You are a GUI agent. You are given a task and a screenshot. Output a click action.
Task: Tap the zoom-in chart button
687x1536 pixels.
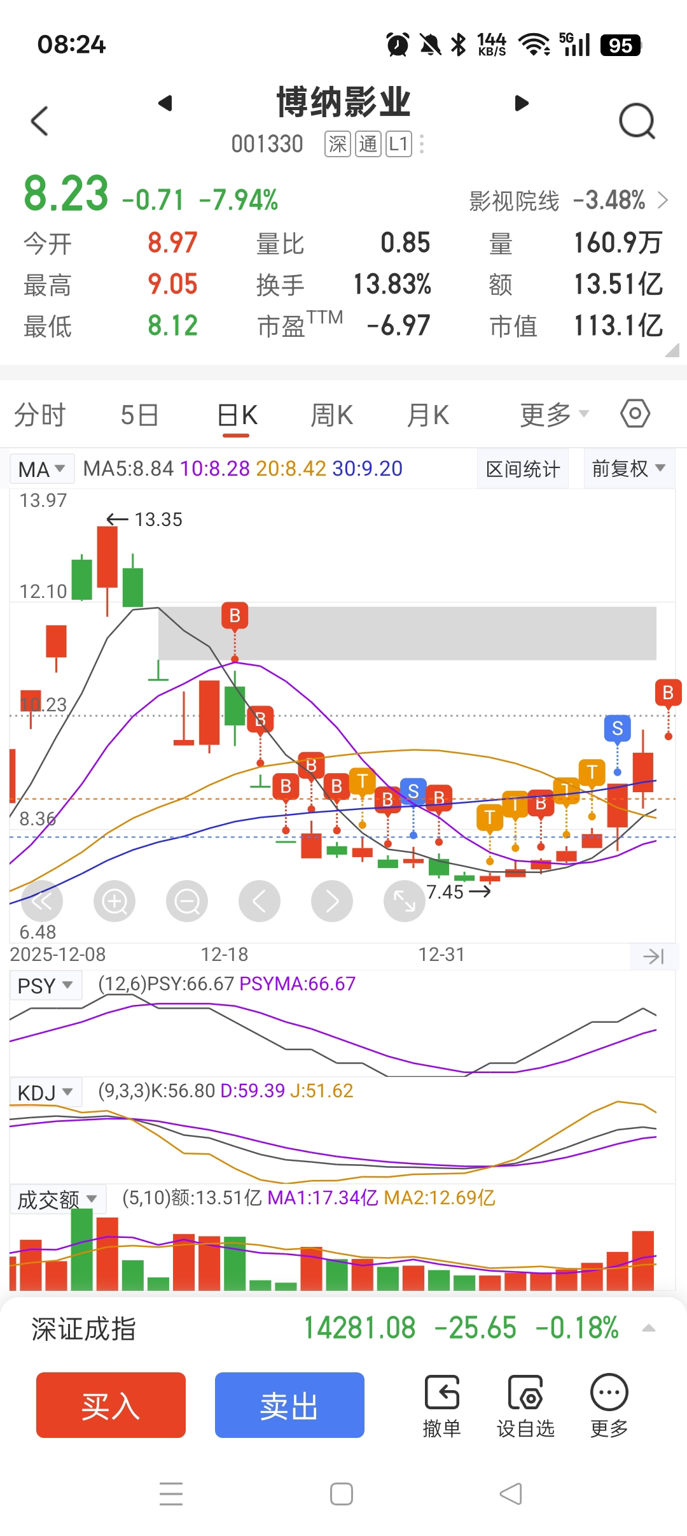pyautogui.click(x=114, y=901)
